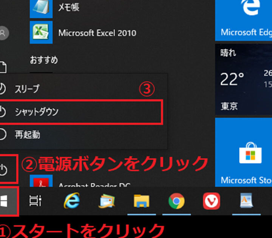Open the 東京 weather tile
272x238 pixels.
244,79
